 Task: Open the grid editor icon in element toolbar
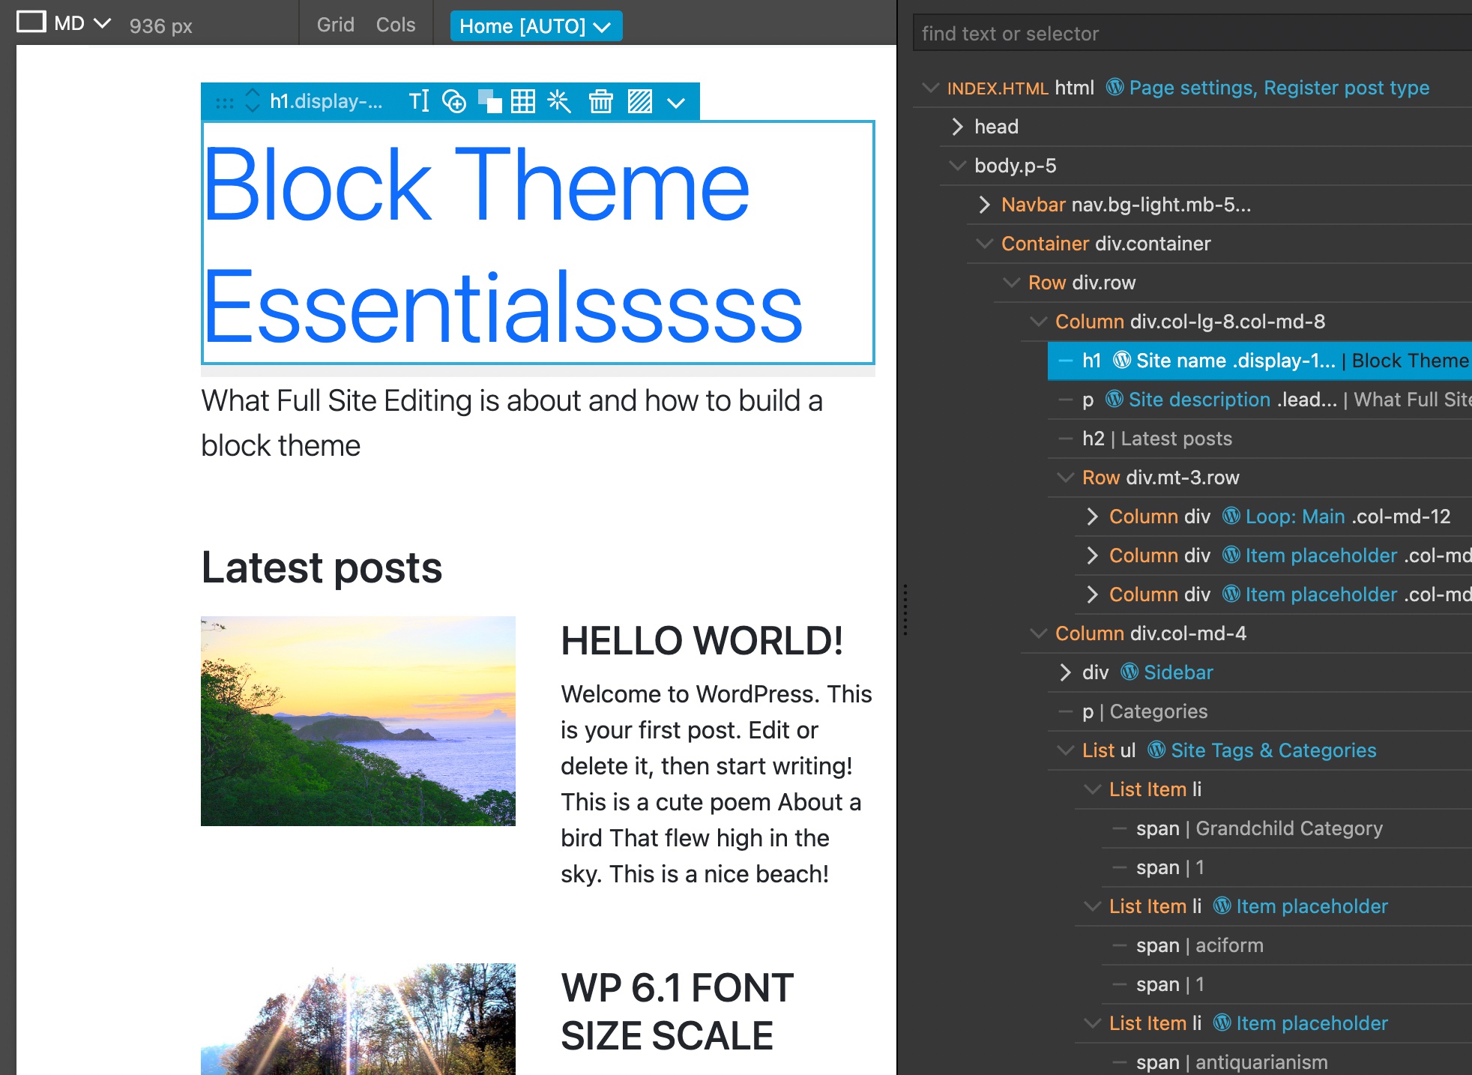tap(523, 101)
